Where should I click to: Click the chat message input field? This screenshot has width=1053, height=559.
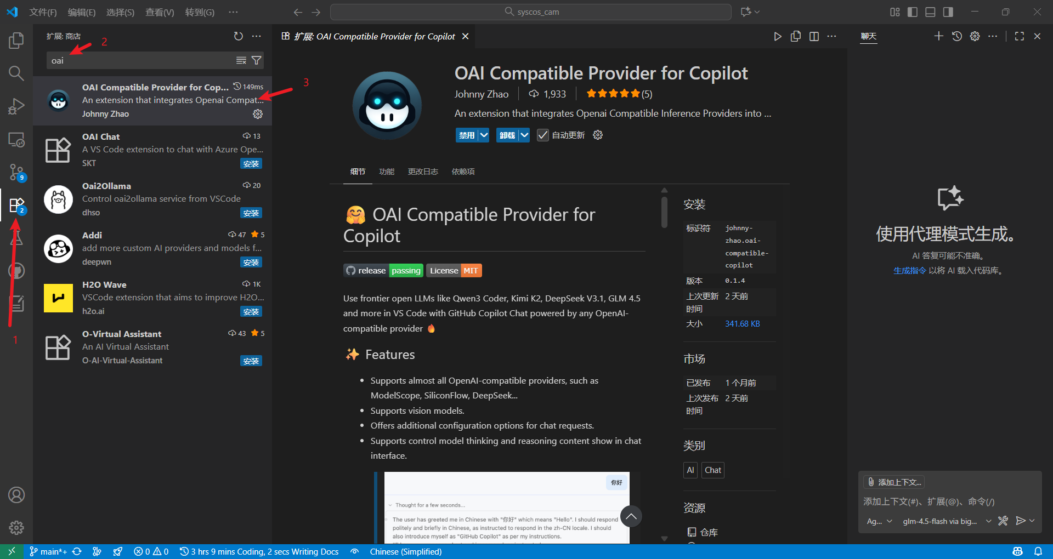950,501
